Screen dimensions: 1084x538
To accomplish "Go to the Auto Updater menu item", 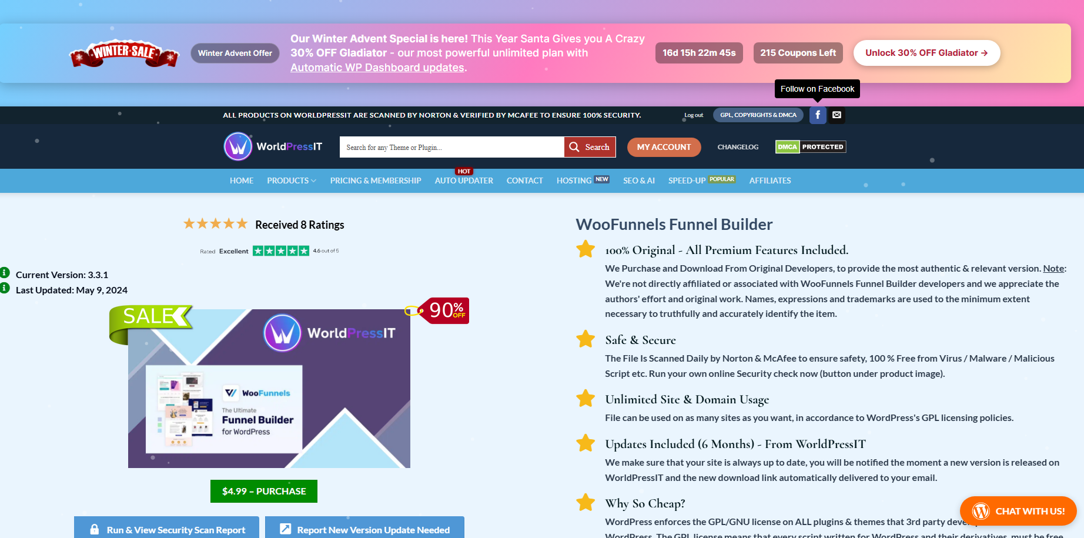I will pos(463,181).
